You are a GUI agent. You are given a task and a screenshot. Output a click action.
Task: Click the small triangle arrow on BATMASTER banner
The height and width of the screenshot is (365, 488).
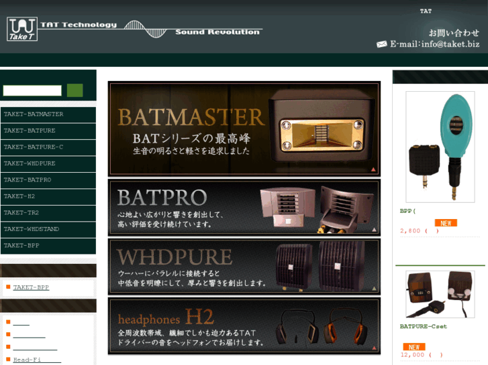point(373,169)
